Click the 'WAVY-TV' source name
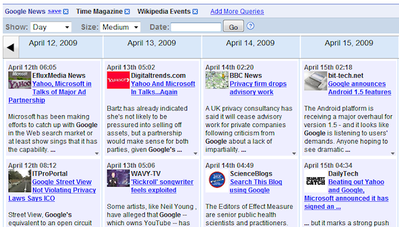 146,174
